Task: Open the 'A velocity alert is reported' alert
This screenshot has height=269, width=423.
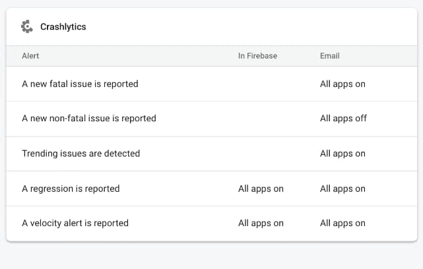Action: (x=75, y=224)
